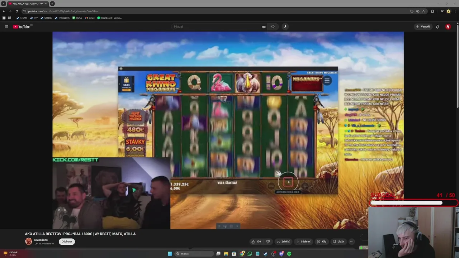View site information icon in address bar
459x258 pixels.
click(24, 11)
